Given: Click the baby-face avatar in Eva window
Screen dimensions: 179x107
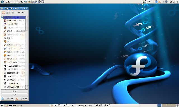Looking at the screenshot, I should (3, 13).
